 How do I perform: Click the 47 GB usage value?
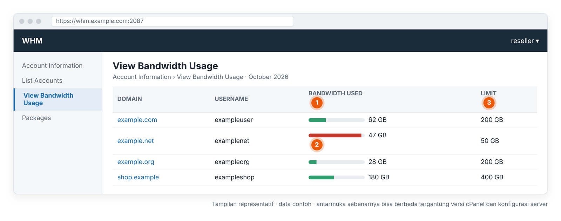tap(378, 135)
